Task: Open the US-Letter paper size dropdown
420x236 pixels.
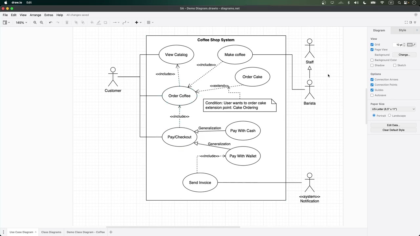Action: (x=393, y=109)
